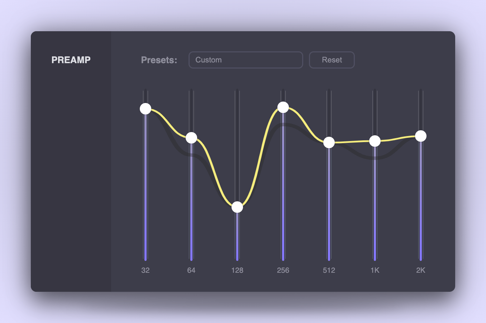
Task: Select the 128 Hz slider handle
Action: [x=237, y=207]
